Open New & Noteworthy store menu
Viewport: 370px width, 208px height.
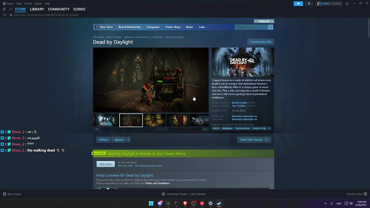[129, 27]
